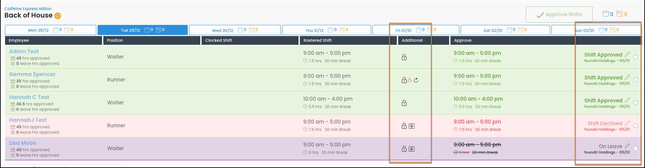Click the refresh icon in Gemma Spencer's row
645x168 pixels.
coord(416,80)
